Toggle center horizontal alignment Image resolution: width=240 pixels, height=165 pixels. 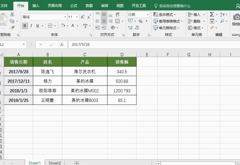[x=104, y=21]
